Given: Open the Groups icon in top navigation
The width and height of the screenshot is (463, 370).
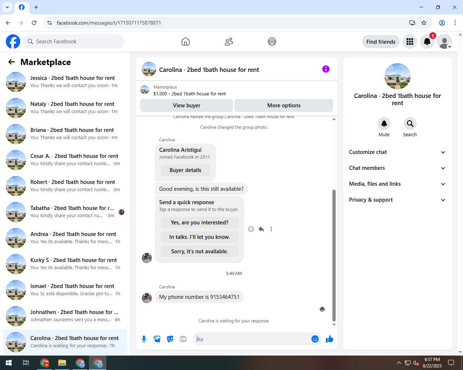Looking at the screenshot, I should tap(272, 42).
